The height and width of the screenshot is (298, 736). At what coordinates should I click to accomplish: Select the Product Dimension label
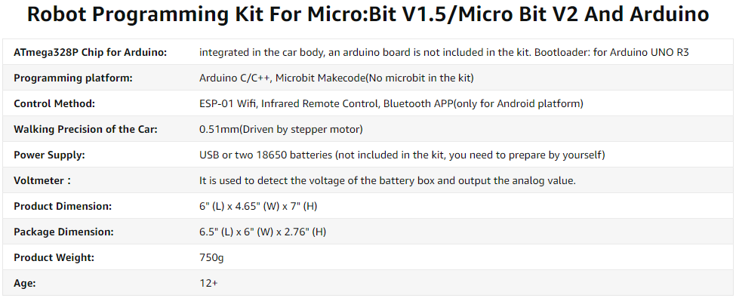[x=63, y=206]
